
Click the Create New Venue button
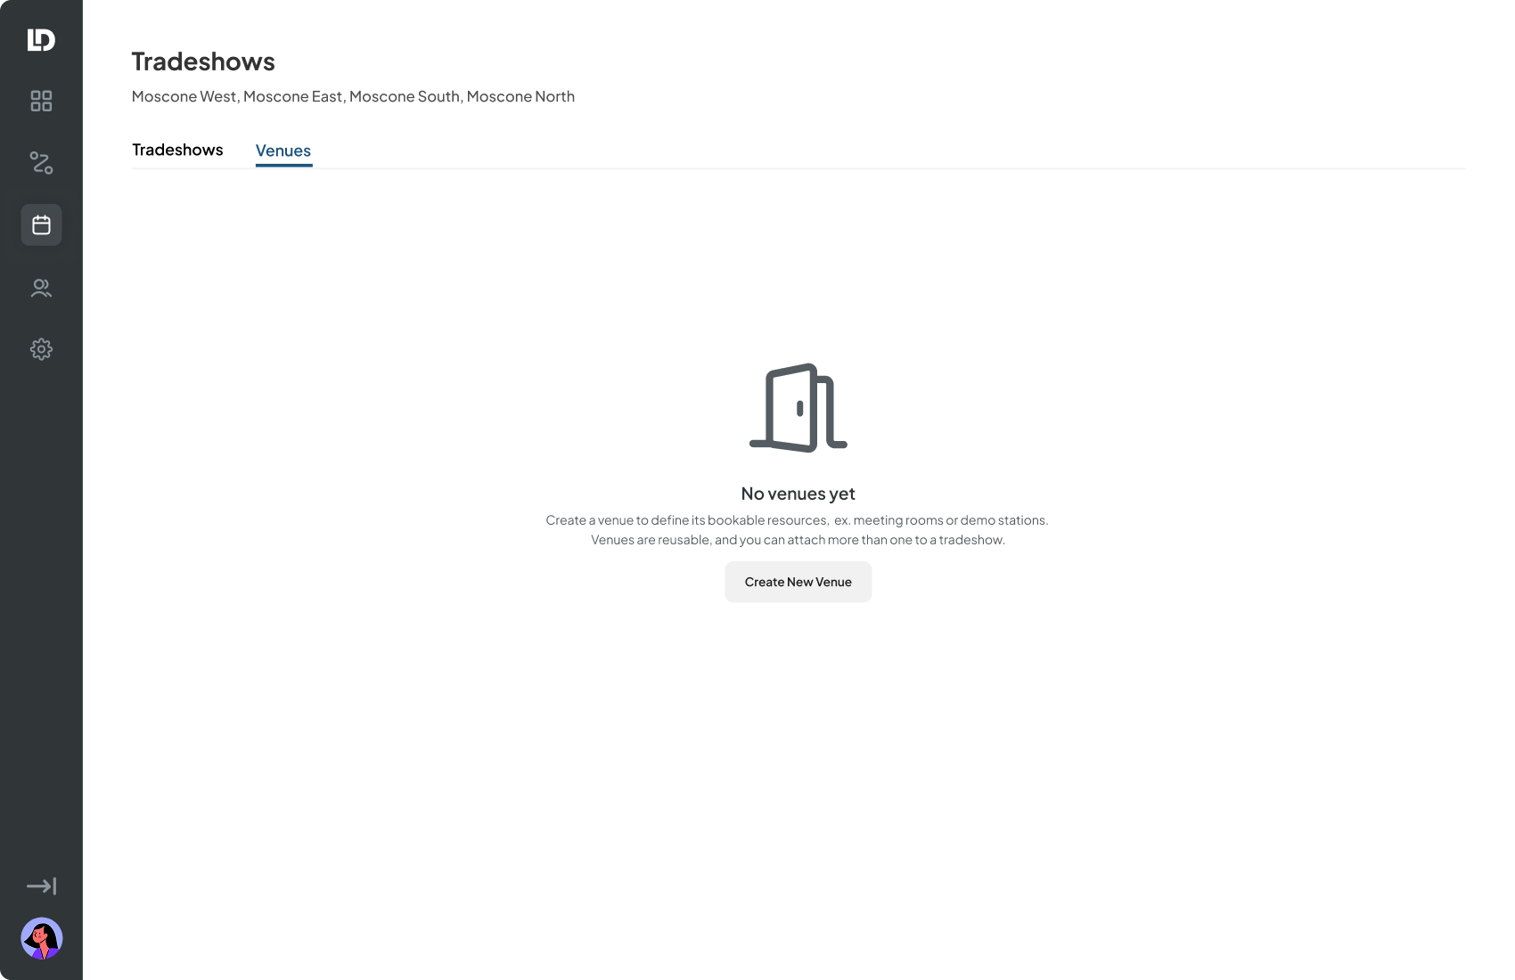pyautogui.click(x=798, y=582)
